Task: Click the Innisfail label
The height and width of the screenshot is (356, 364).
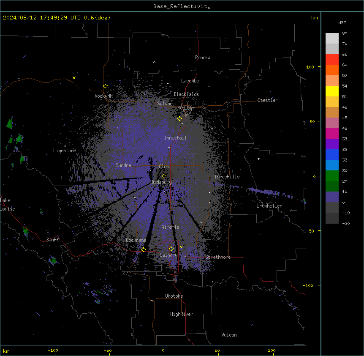Action: coord(175,138)
